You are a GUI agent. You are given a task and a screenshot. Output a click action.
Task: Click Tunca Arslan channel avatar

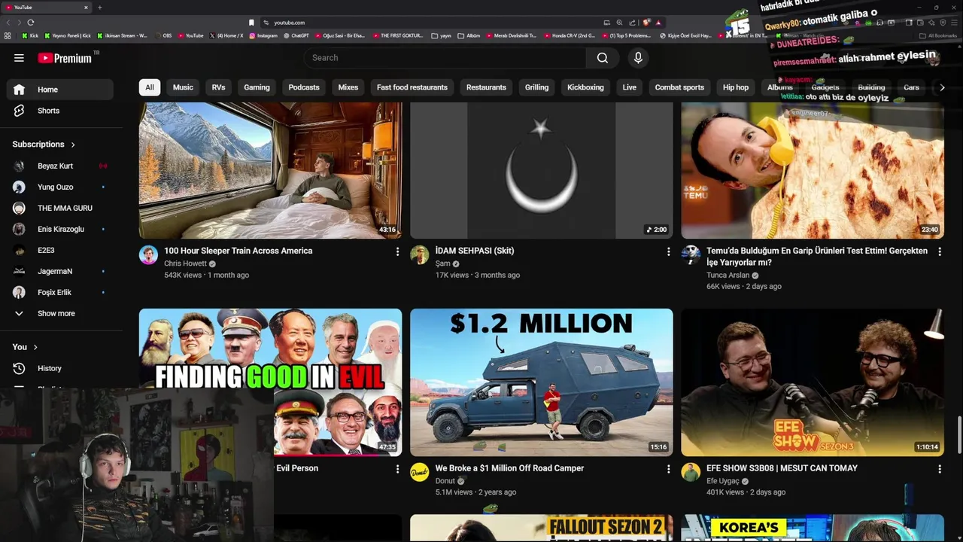coord(691,254)
